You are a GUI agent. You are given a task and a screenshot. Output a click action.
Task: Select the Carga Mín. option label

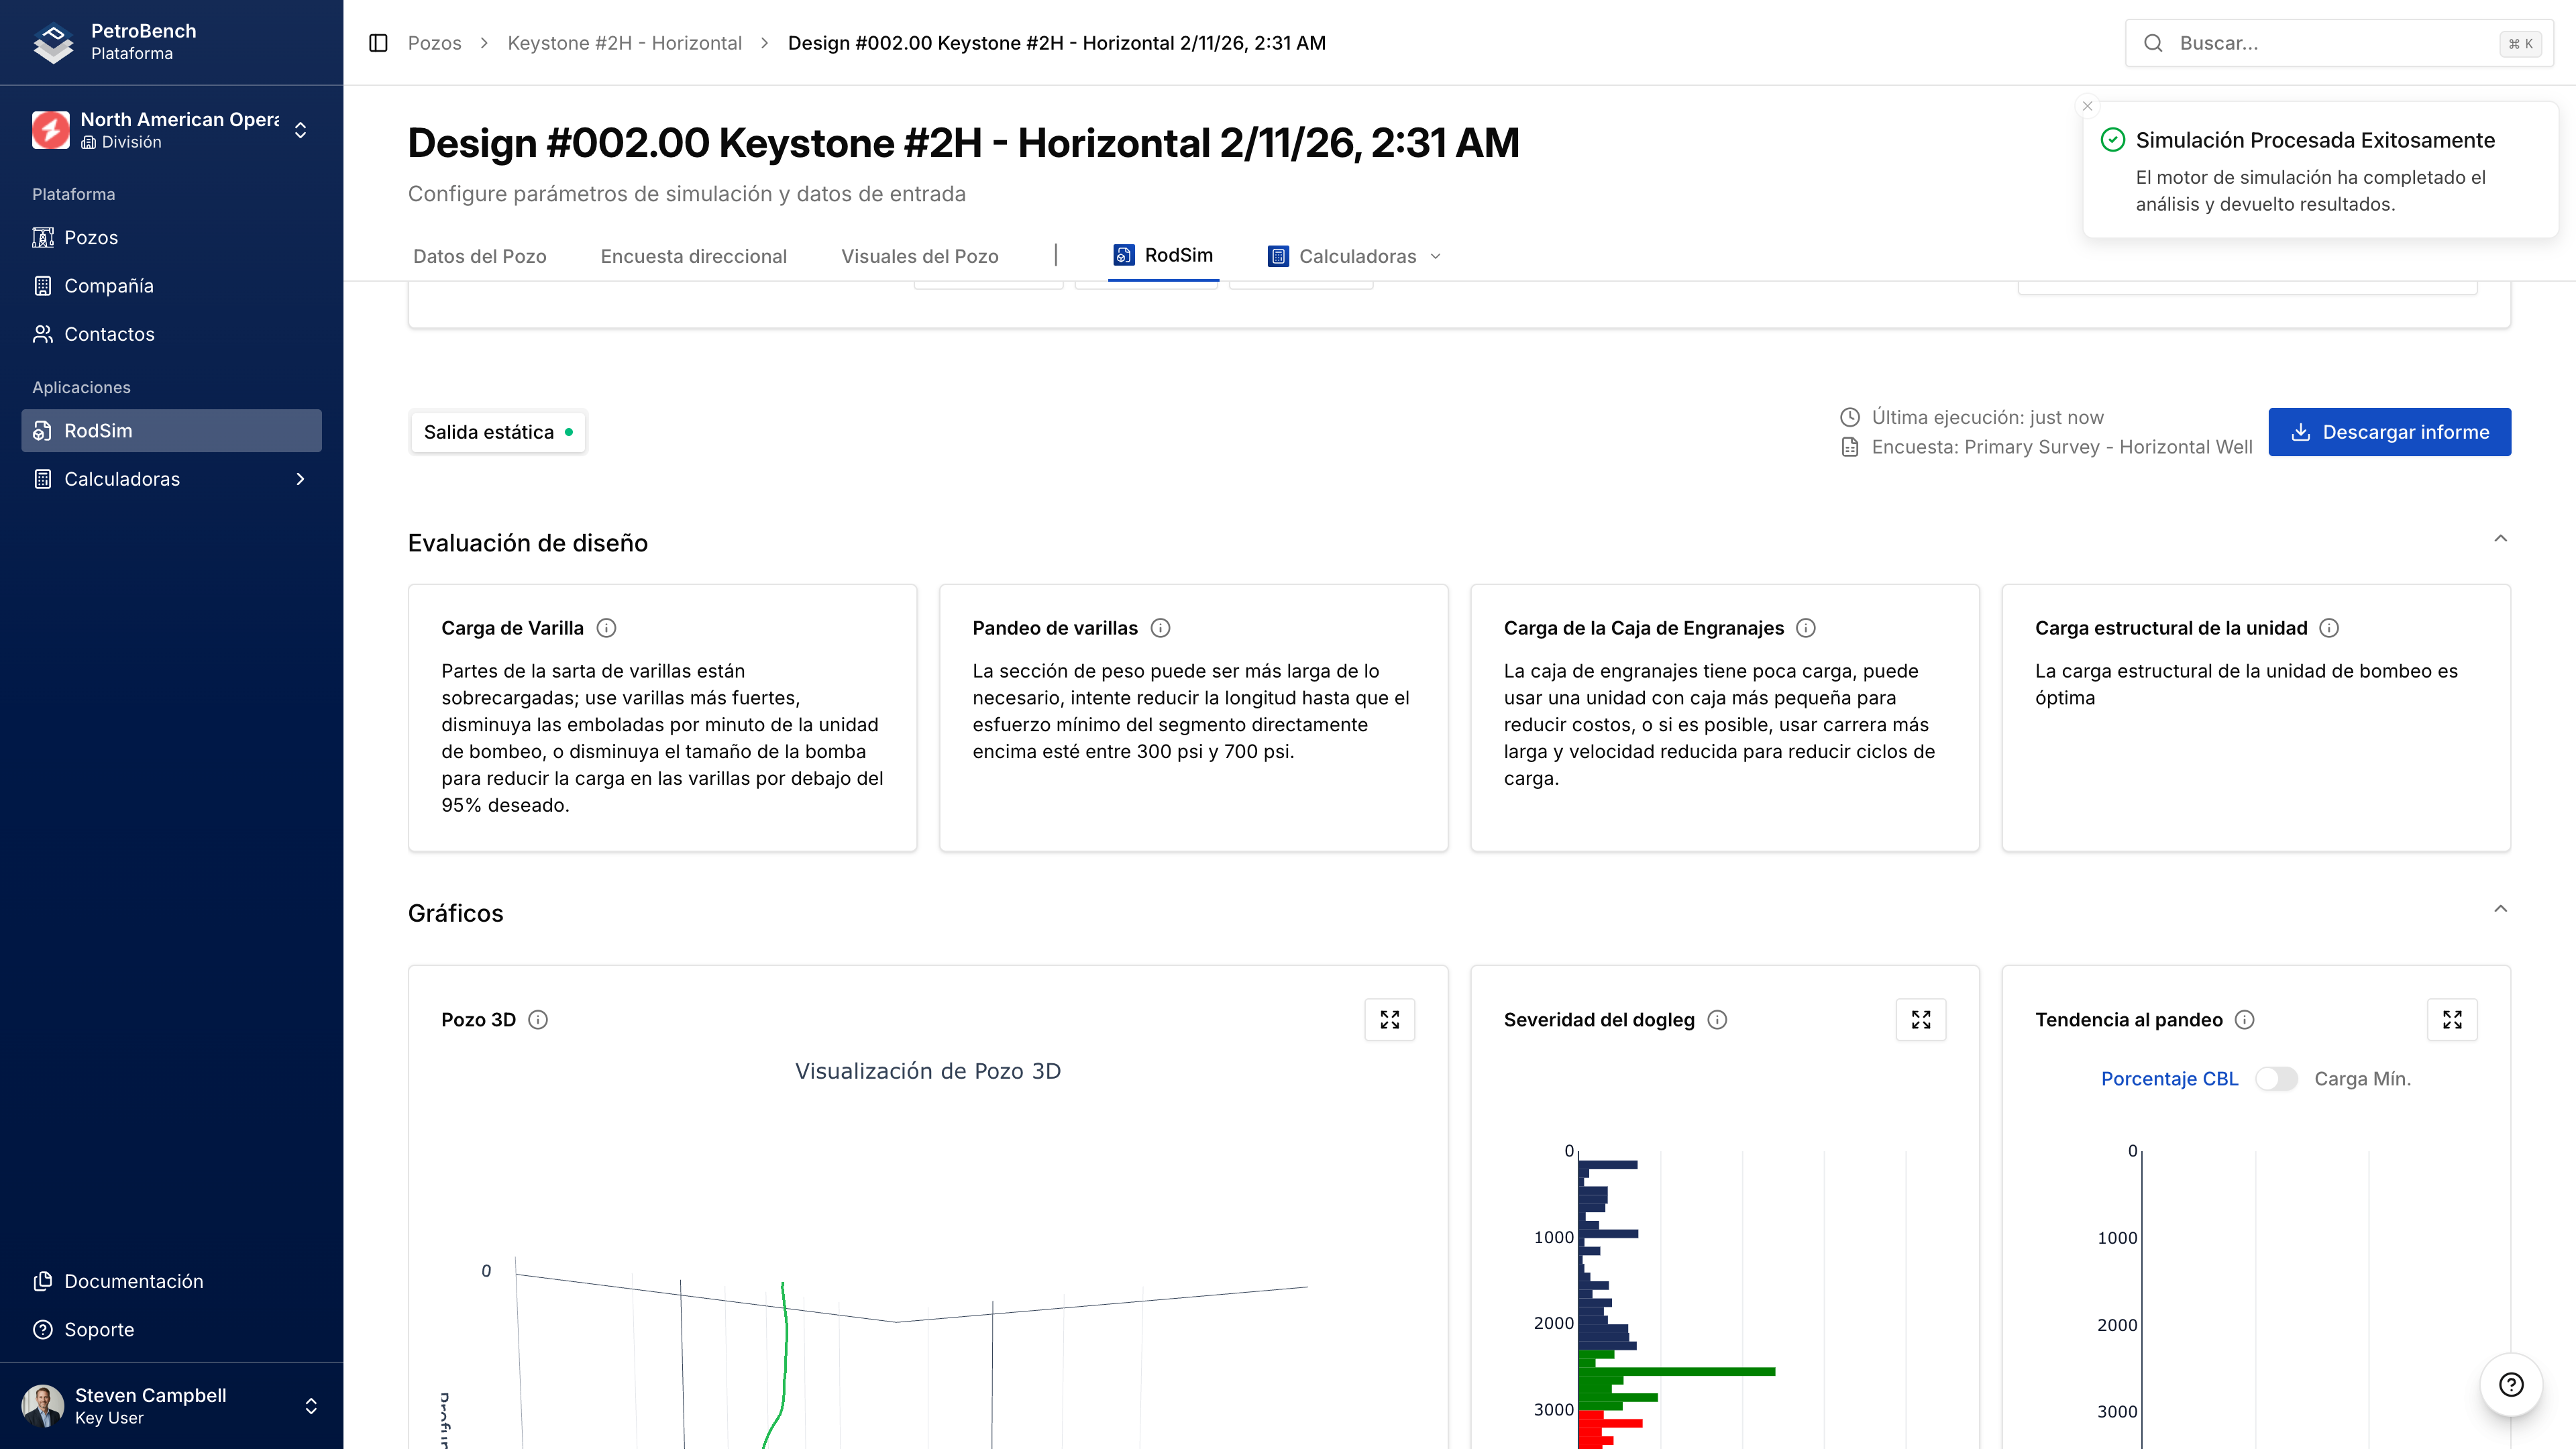[2362, 1078]
